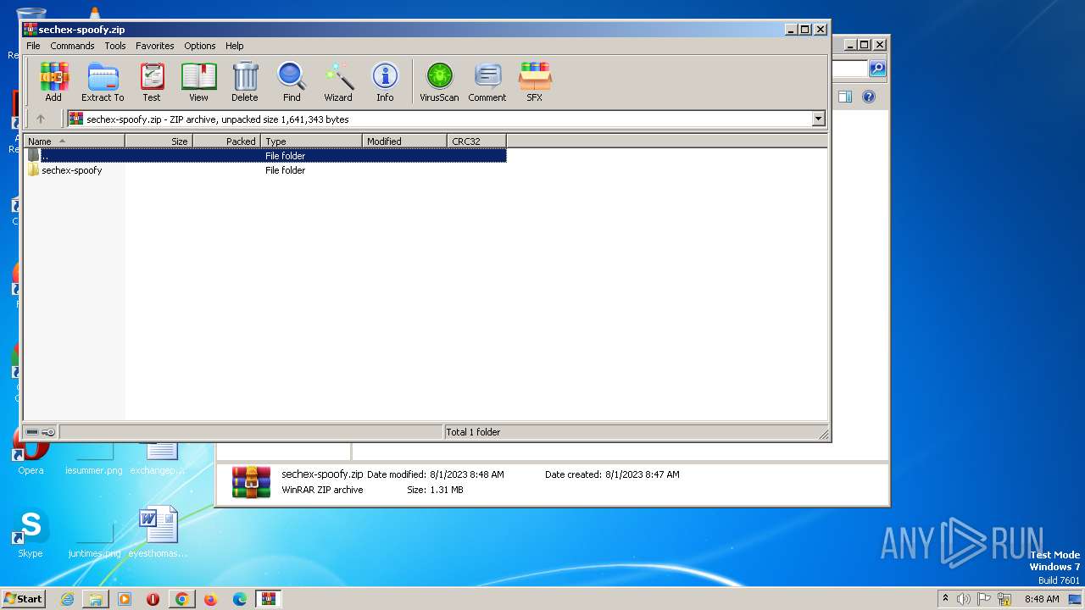Sort by the Modified column

[404, 141]
